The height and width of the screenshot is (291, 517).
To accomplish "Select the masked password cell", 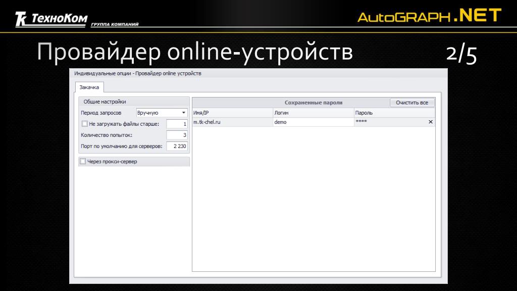I will coord(390,122).
